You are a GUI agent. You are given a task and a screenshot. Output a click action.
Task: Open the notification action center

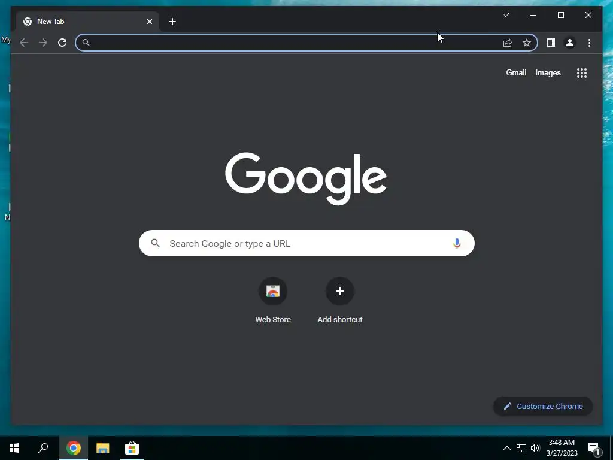click(x=595, y=449)
